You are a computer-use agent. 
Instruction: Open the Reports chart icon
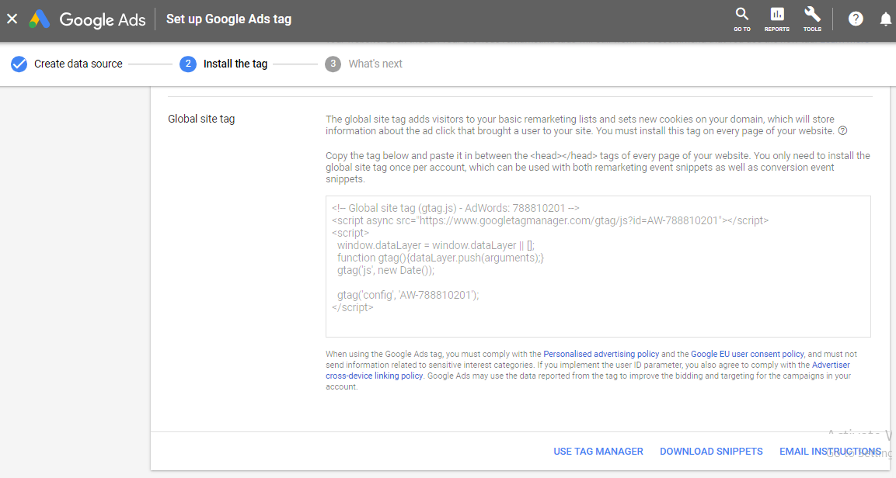(776, 19)
